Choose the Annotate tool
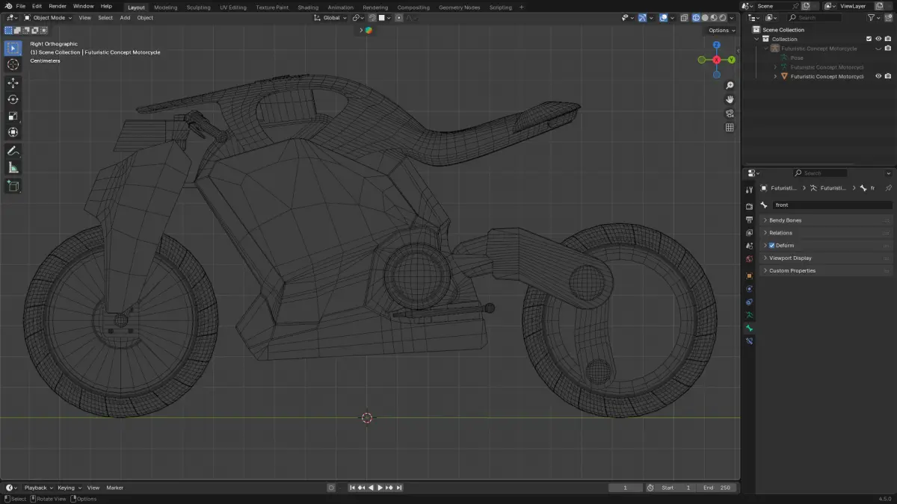The height and width of the screenshot is (504, 897). pyautogui.click(x=13, y=151)
